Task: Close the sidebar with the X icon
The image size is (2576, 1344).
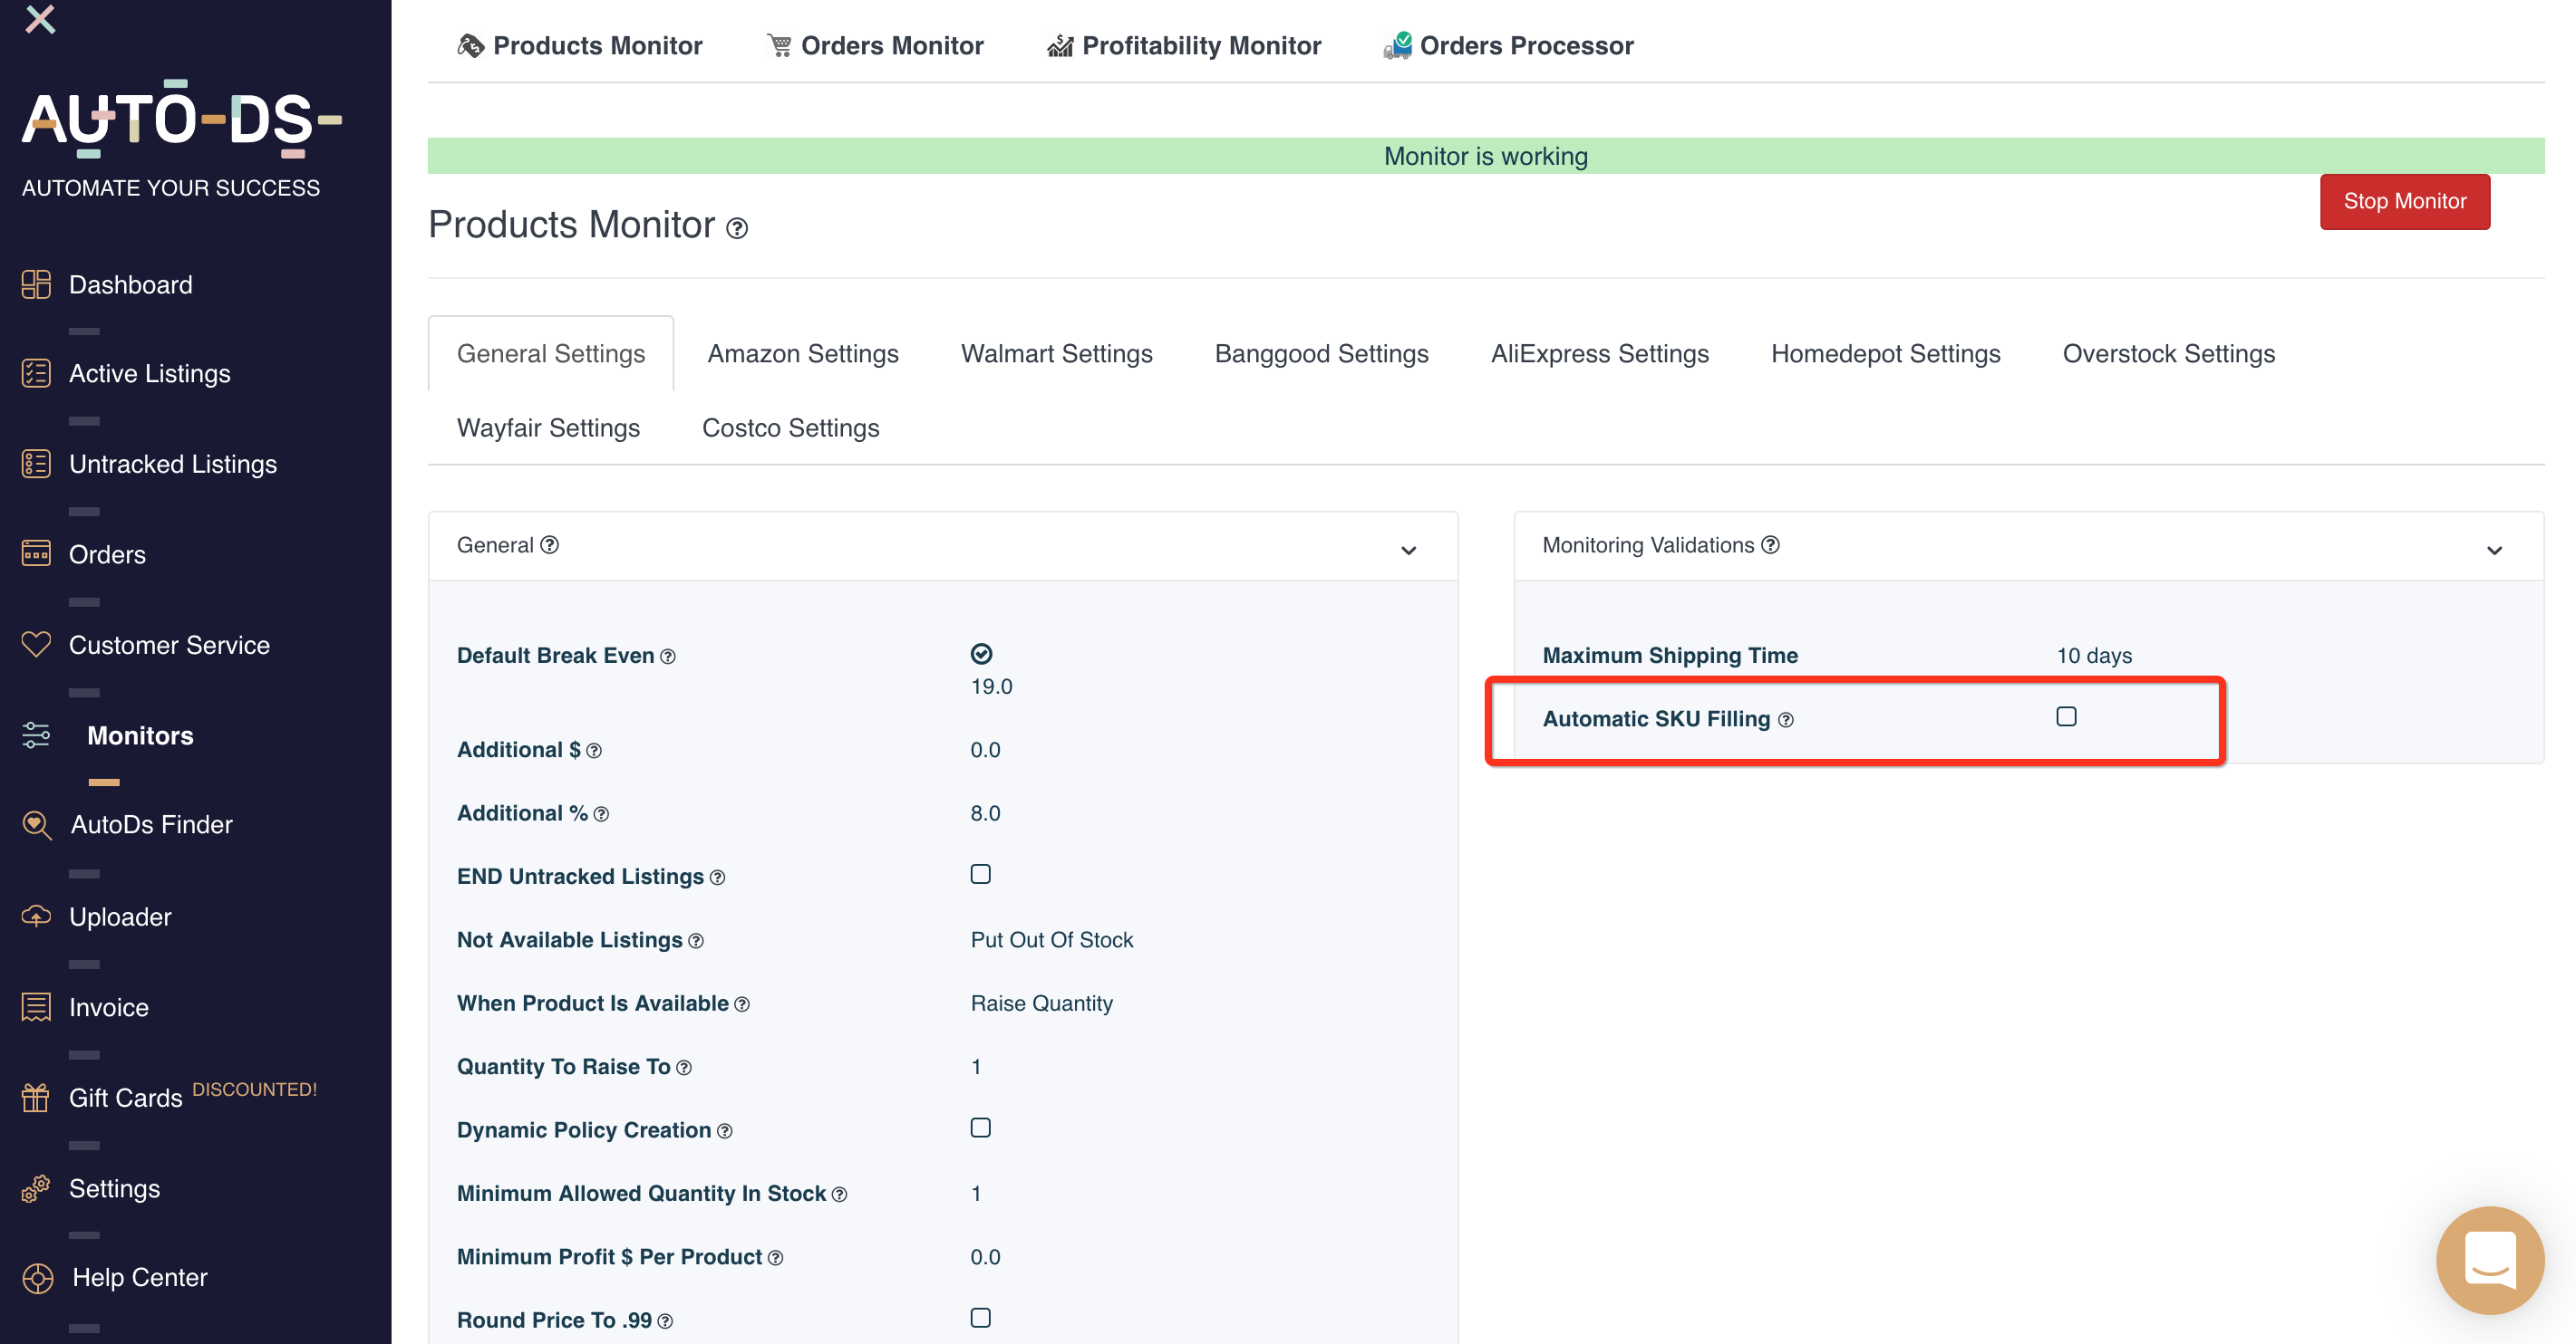Action: (x=40, y=18)
